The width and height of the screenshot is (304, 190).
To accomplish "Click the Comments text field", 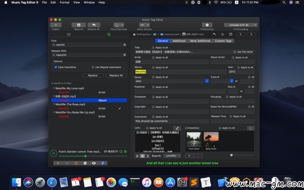I will (171, 121).
